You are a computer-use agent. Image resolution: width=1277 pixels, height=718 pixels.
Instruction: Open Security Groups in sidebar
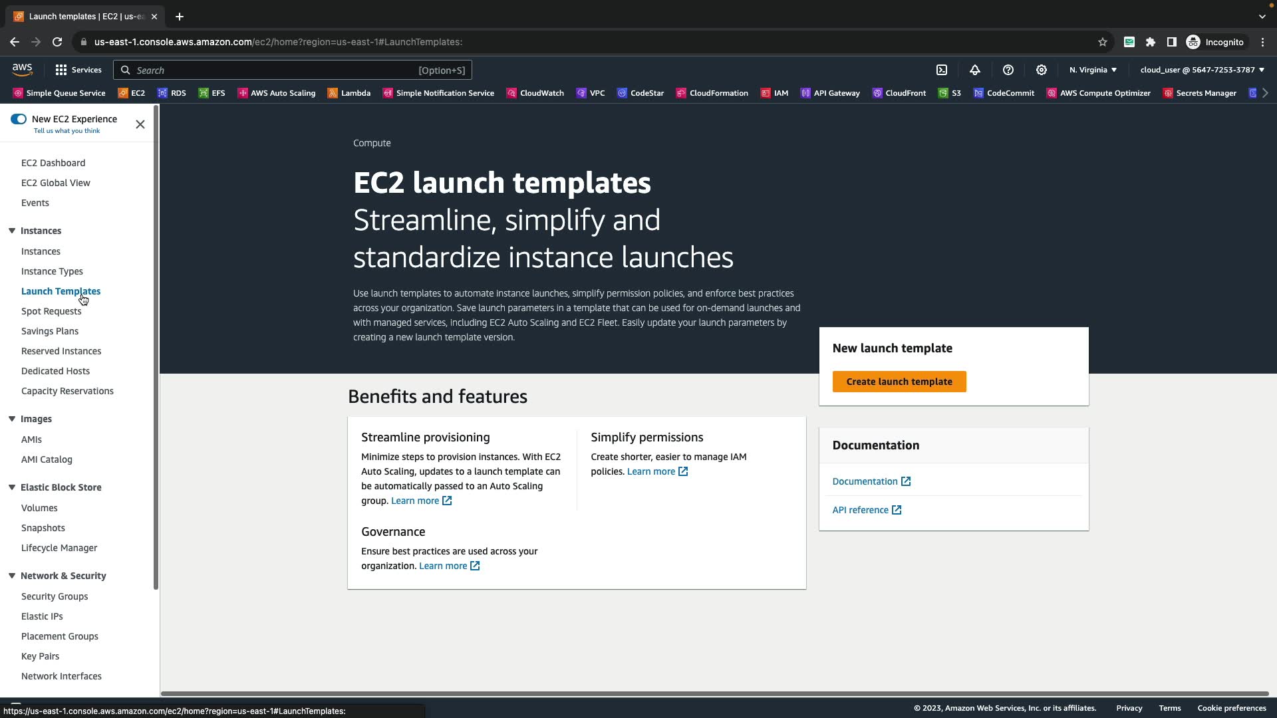tap(55, 596)
